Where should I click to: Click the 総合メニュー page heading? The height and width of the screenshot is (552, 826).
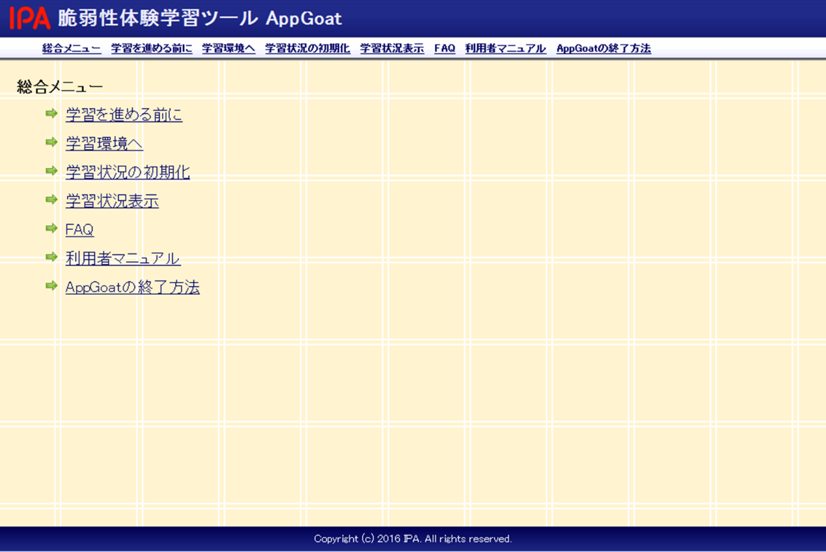pyautogui.click(x=60, y=87)
